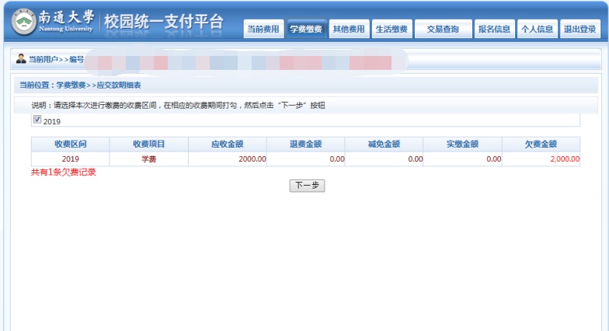This screenshot has height=331, width=609.
Task: Click the 收费区间 column header
Action: pos(70,145)
